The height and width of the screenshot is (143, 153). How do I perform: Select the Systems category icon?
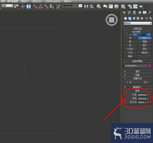[x=151, y=18]
